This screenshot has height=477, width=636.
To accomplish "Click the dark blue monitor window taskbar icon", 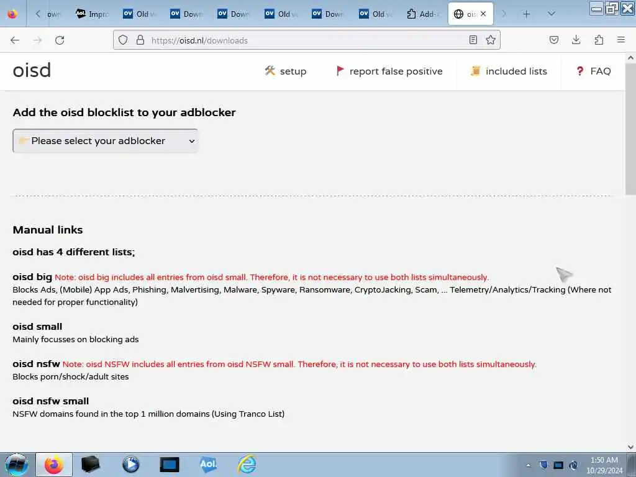I will [x=169, y=465].
